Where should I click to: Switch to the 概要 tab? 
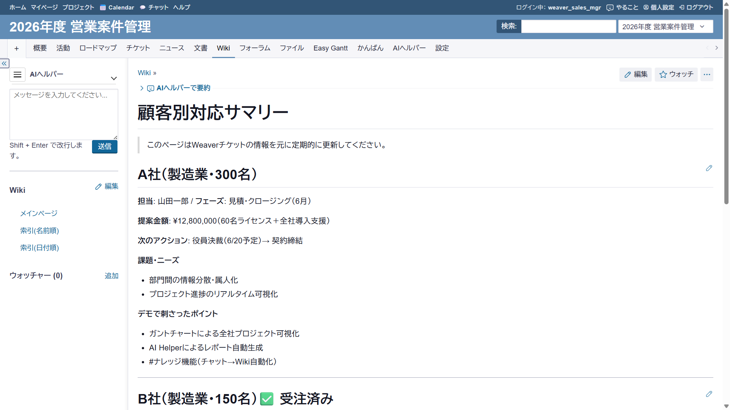pos(40,48)
